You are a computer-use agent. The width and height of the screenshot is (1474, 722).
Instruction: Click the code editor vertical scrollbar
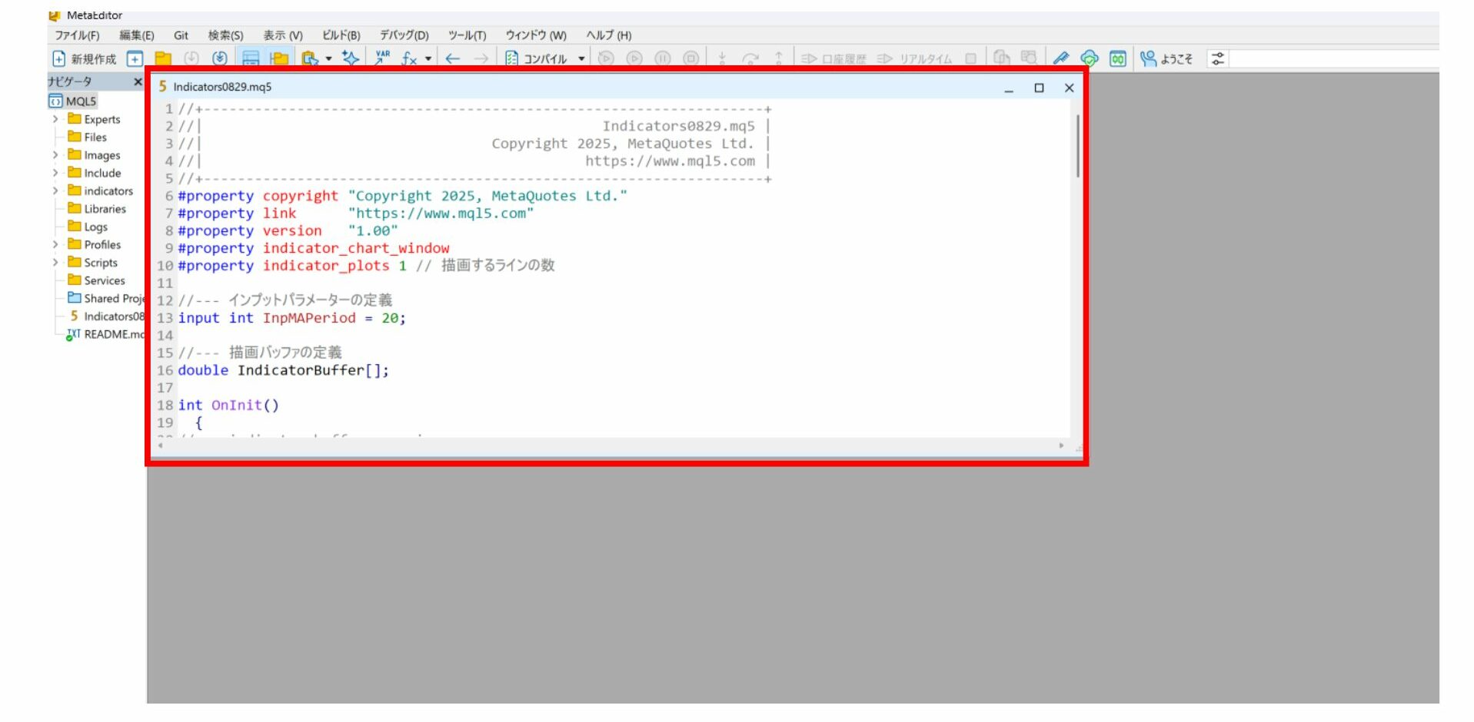(x=1078, y=146)
